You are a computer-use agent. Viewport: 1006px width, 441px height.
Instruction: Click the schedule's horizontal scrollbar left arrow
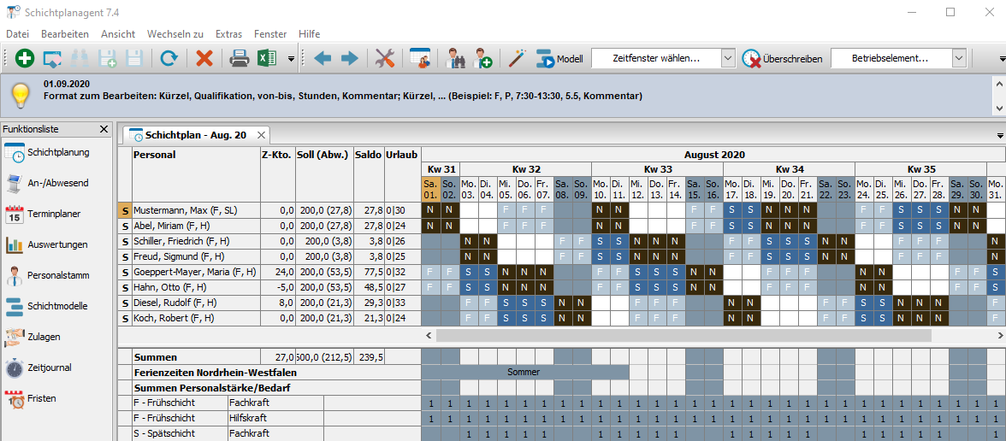point(429,335)
